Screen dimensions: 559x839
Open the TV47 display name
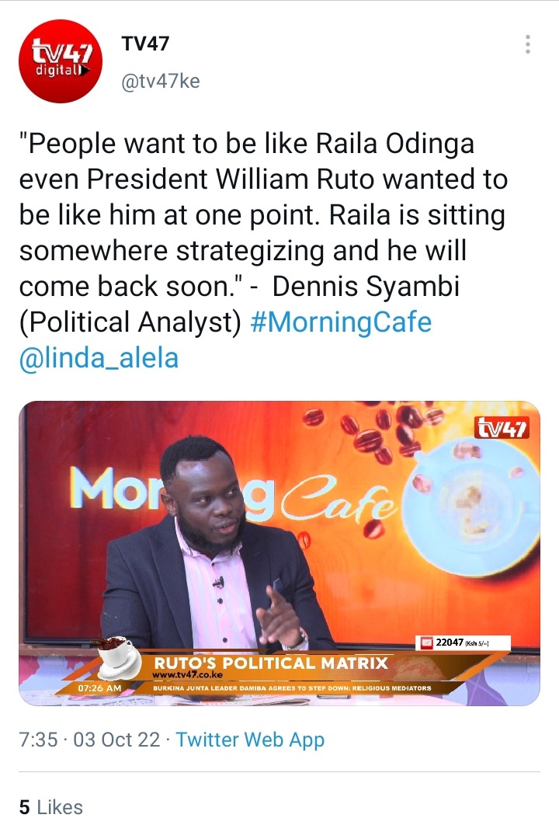pyautogui.click(x=145, y=44)
